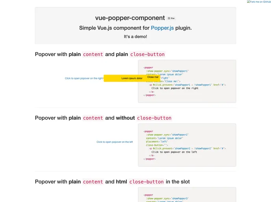This screenshot has width=271, height=202.
Task: Toggle the popover on the left link
Action: pyautogui.click(x=115, y=142)
